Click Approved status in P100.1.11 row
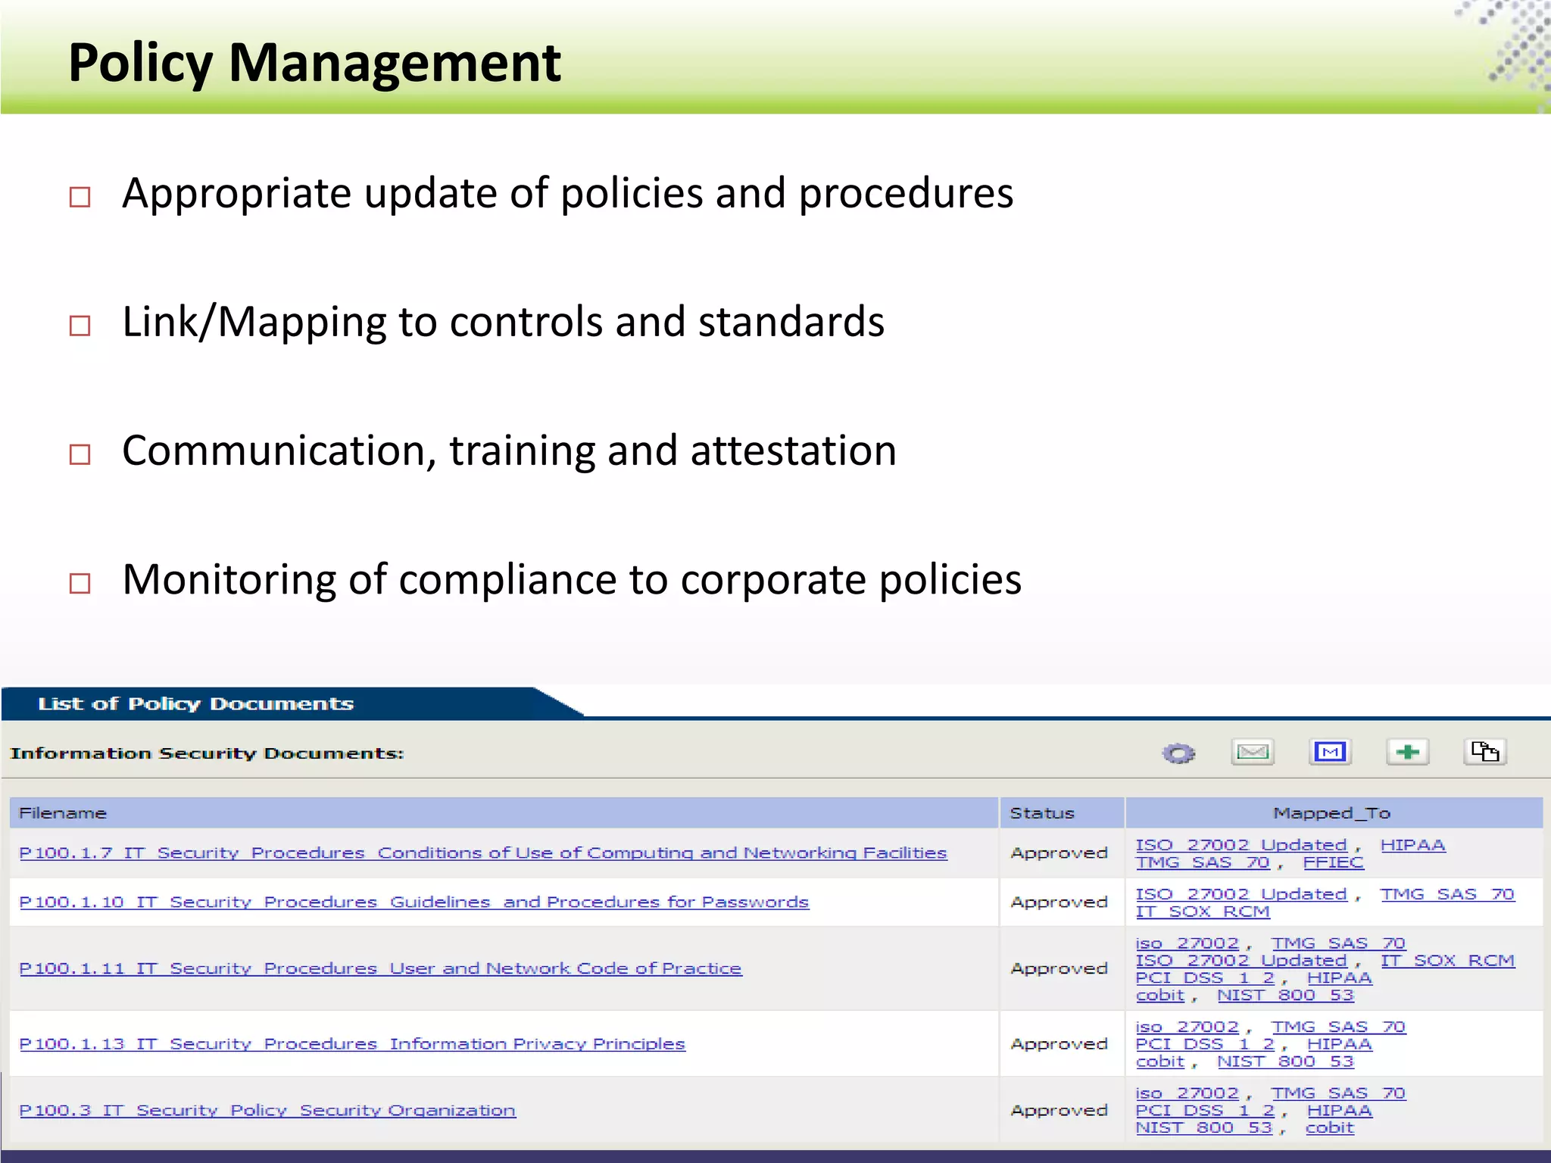Viewport: 1551px width, 1163px height. [x=1059, y=968]
